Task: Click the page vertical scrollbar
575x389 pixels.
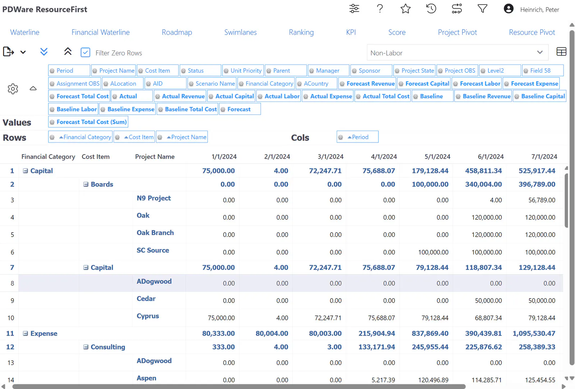Action: click(x=572, y=197)
